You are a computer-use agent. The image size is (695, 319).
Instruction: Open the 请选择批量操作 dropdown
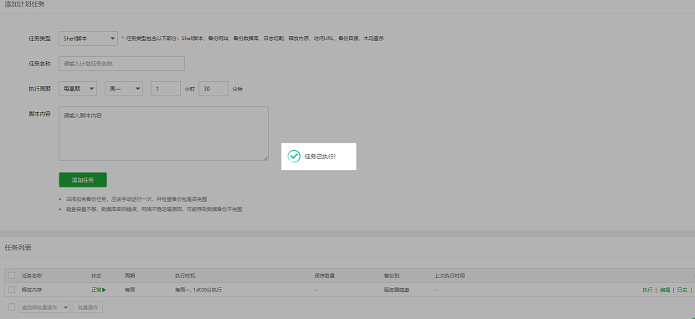[44, 307]
